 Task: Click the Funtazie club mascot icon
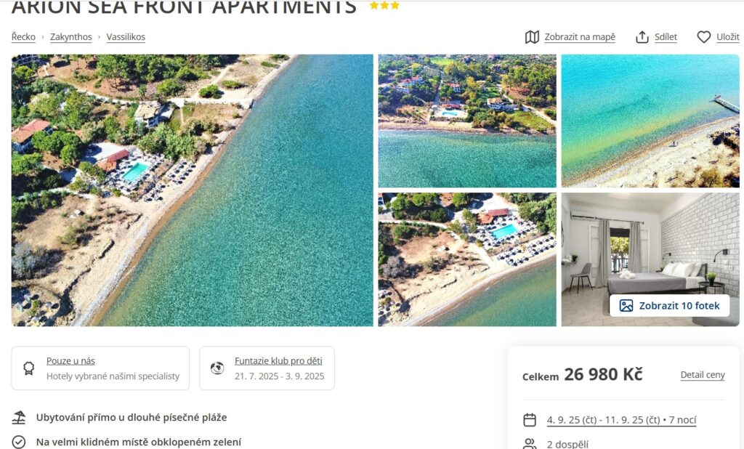point(217,368)
